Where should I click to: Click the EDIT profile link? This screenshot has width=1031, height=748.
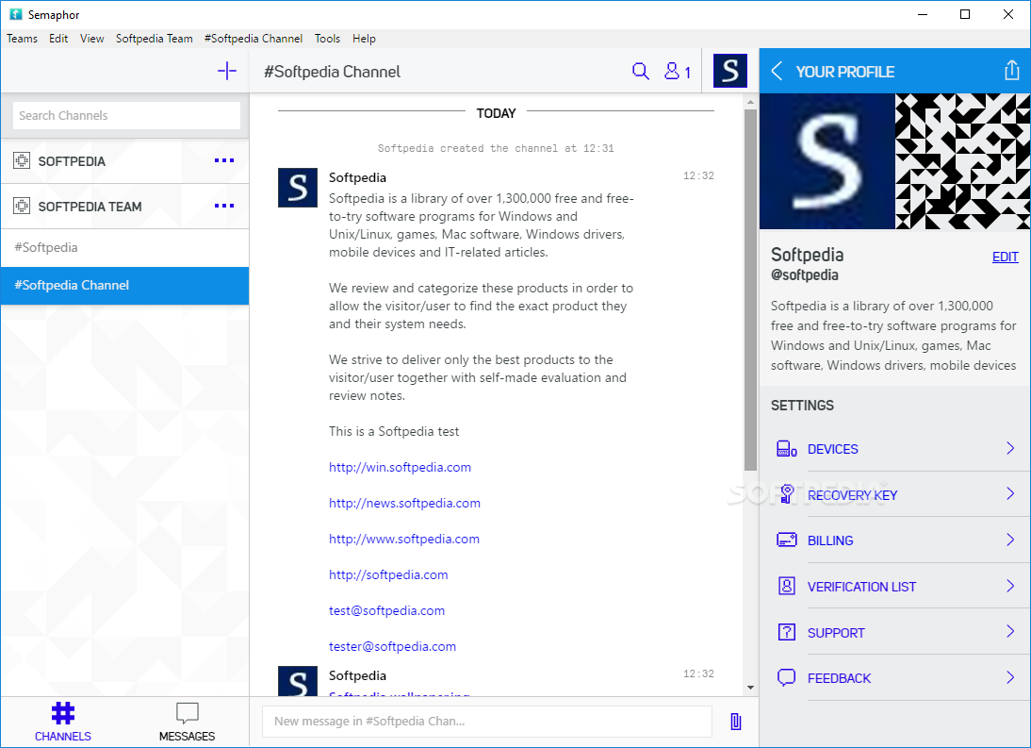[1005, 257]
